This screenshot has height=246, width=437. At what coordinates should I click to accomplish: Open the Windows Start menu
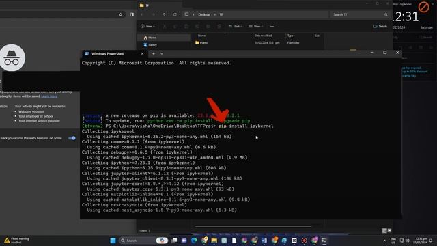click(113, 241)
